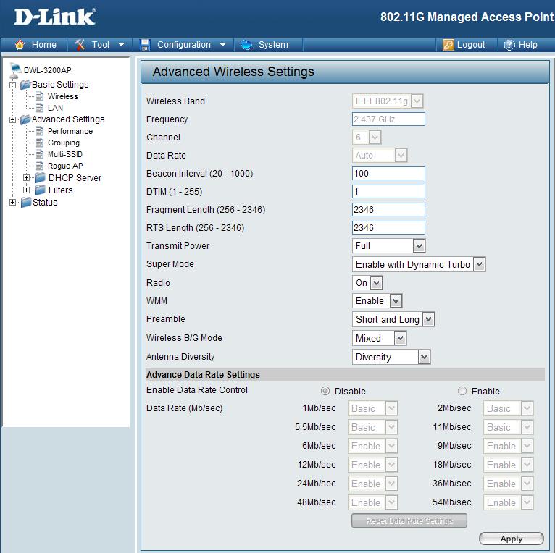Click the Home house icon
This screenshot has width=555, height=553.
pyautogui.click(x=20, y=45)
